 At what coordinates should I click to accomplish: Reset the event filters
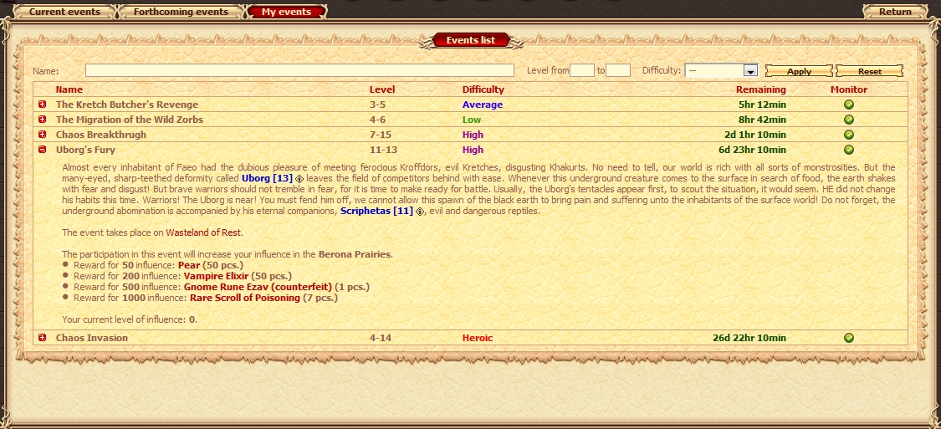click(x=869, y=71)
